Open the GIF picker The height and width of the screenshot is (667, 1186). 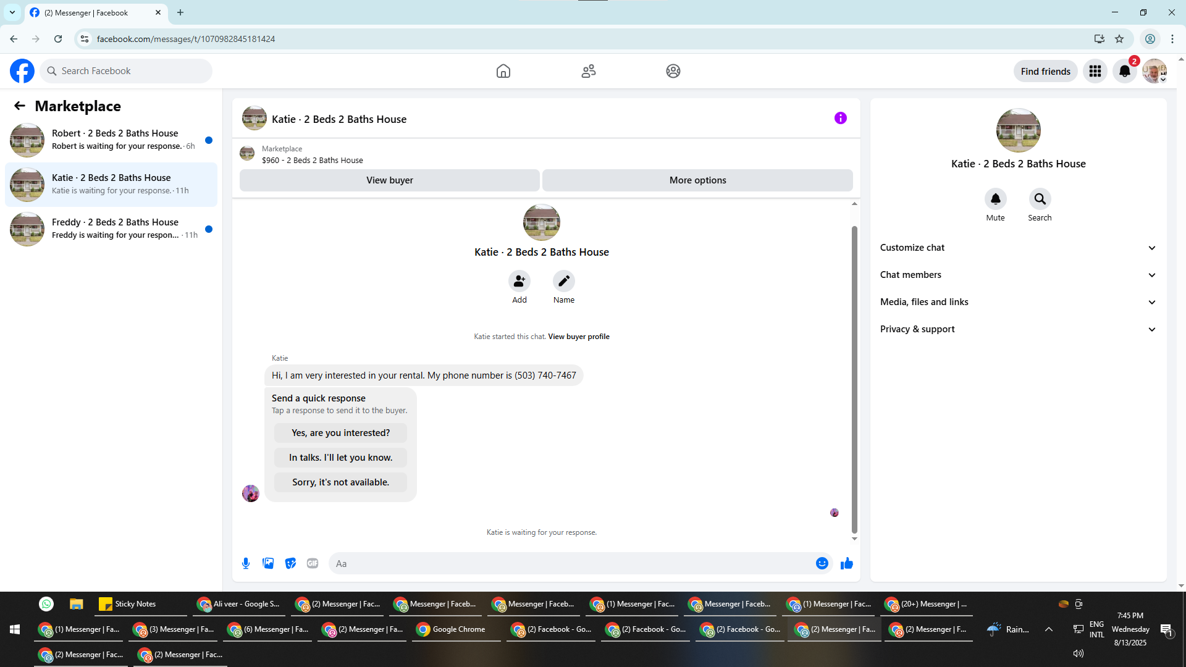[x=313, y=563]
